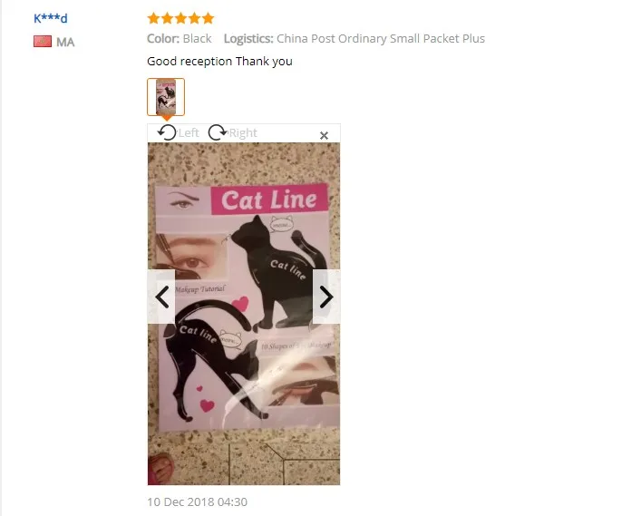Click the 10 Dec 2018 review date
The width and height of the screenshot is (641, 516).
[x=197, y=502]
